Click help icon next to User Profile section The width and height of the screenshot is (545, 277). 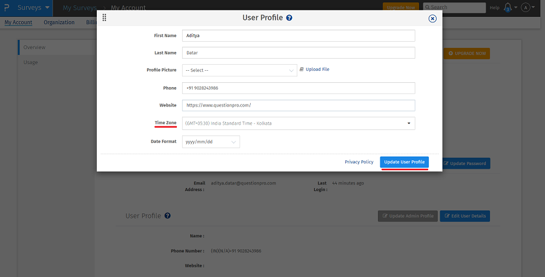point(167,216)
